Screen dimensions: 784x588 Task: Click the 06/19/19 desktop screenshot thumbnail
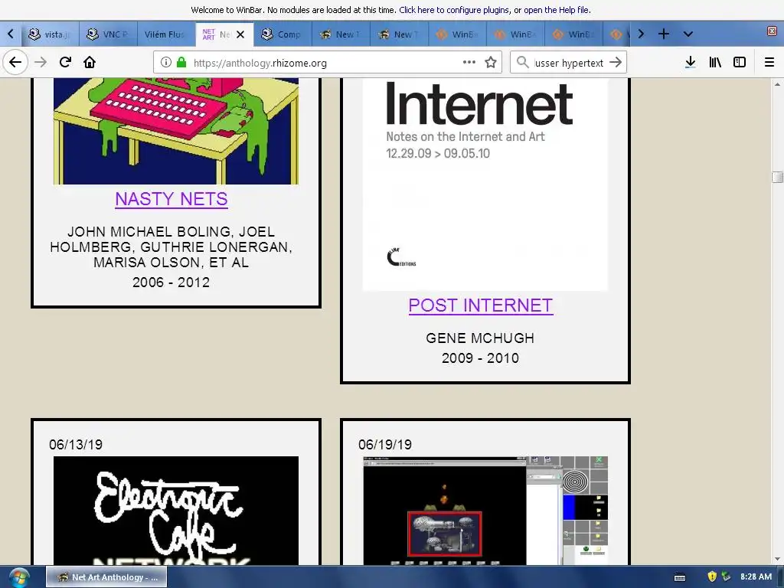485,511
